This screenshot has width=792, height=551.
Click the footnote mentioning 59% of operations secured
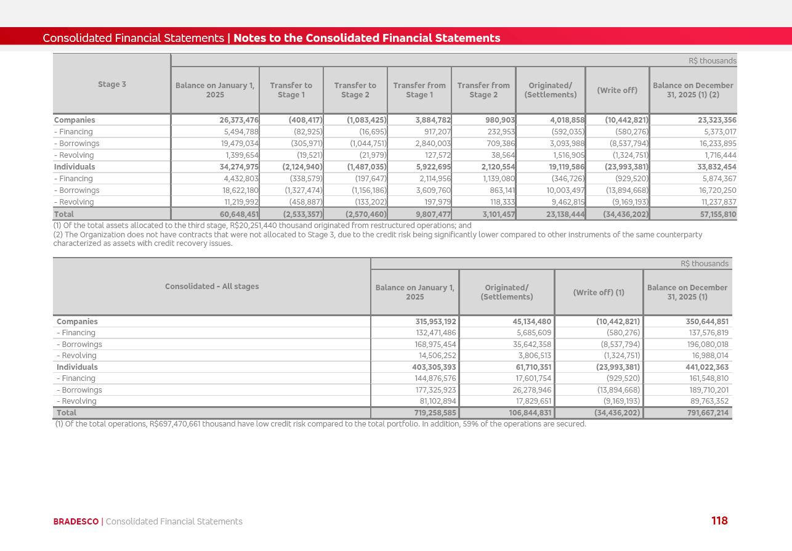320,424
